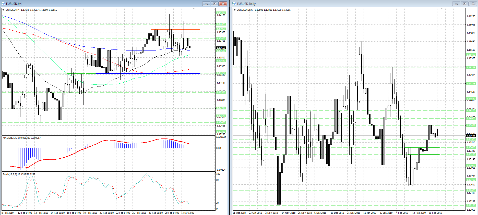The height and width of the screenshot is (215, 478).
Task: Maximize the EURUSD,Daily chart window
Action: 464,4
